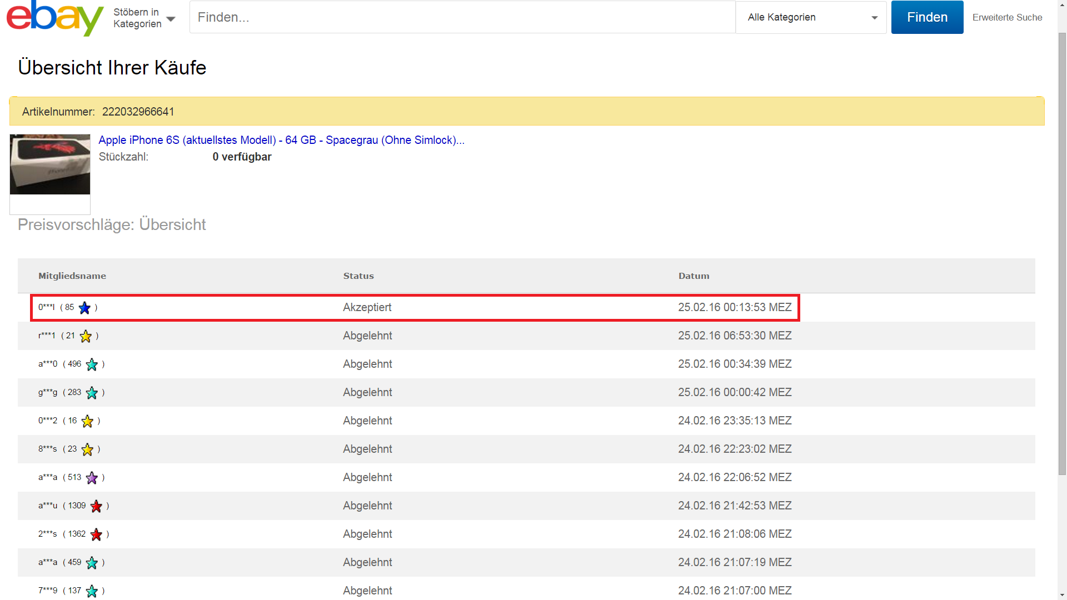This screenshot has width=1067, height=600.
Task: Click the yellow star next to r***1 (21)
Action: (86, 336)
